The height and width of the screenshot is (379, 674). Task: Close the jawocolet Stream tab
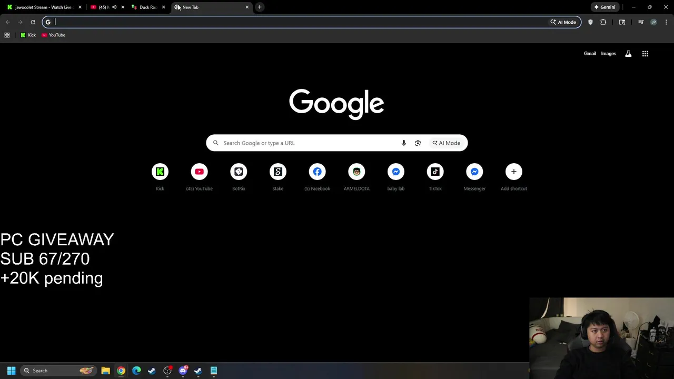[x=80, y=7]
